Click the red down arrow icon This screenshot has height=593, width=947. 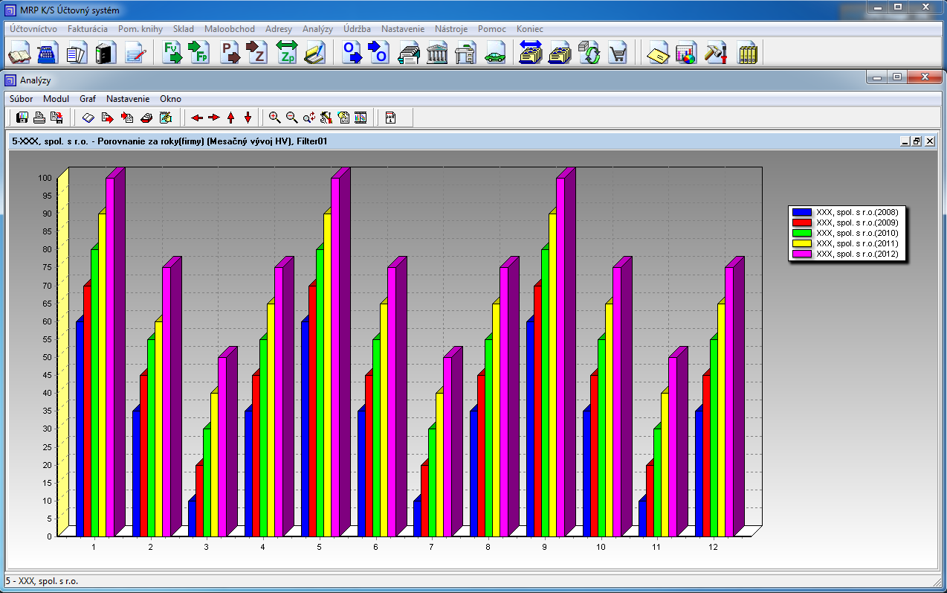[x=248, y=117]
